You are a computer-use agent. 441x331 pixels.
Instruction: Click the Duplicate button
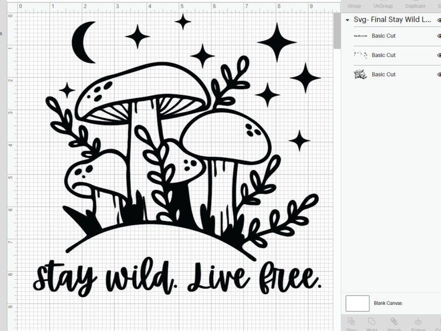tap(415, 6)
